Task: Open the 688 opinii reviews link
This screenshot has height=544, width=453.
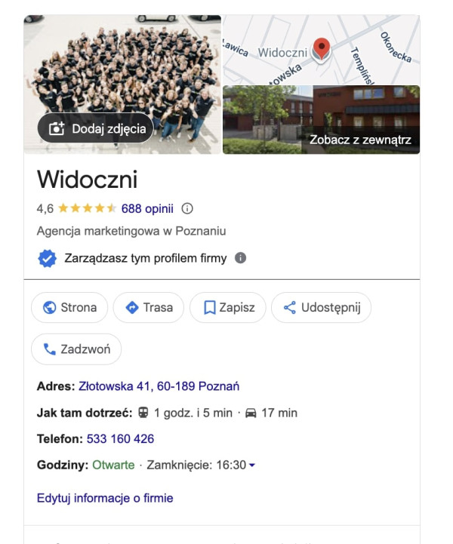Action: coord(147,208)
